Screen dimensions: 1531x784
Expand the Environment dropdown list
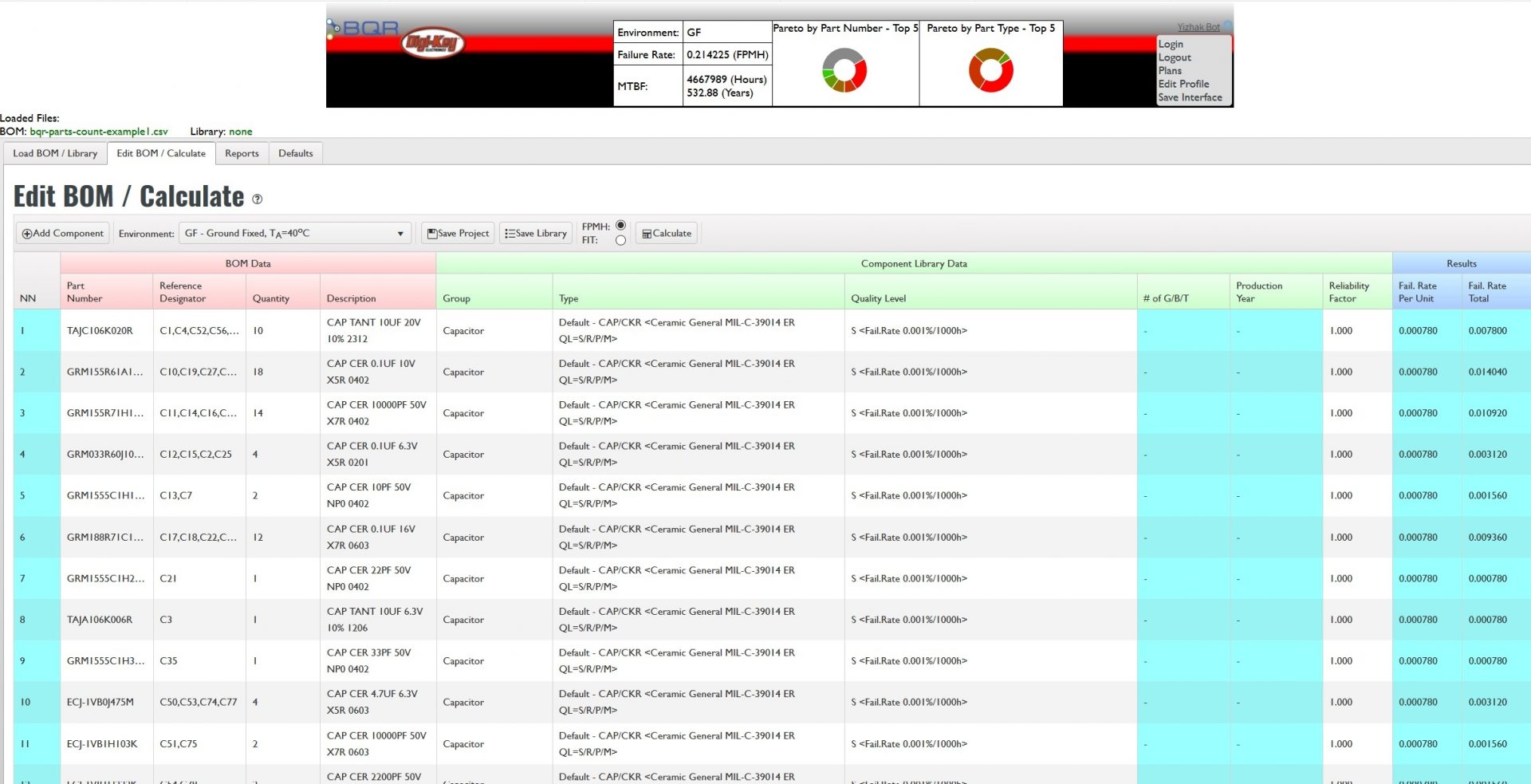[294, 234]
